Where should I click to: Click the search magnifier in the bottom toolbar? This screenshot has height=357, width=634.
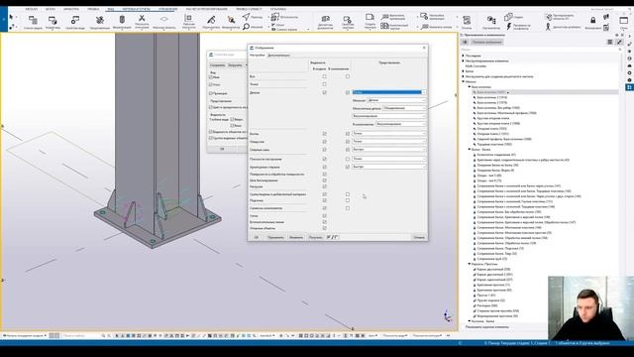(103, 335)
